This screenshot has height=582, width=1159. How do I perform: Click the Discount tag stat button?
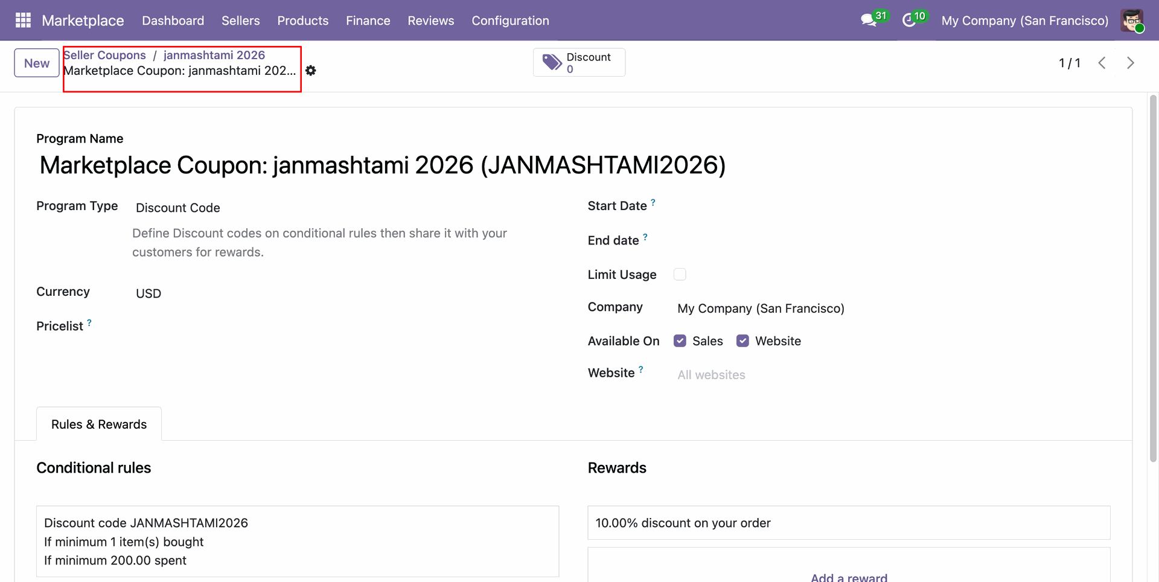pyautogui.click(x=579, y=63)
